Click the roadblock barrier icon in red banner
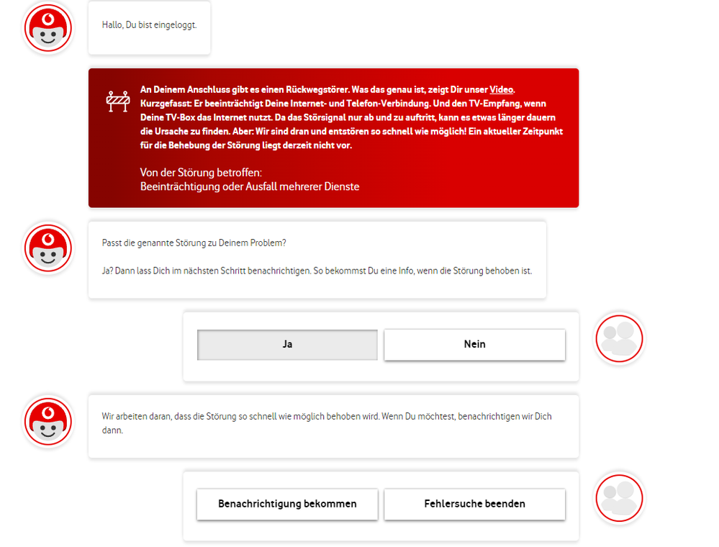The image size is (719, 547). tap(118, 101)
